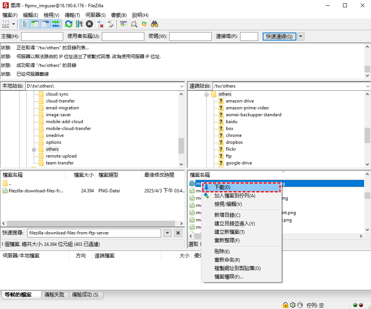Click the green activity LED indicator
This screenshot has height=309, width=371.
(x=355, y=305)
